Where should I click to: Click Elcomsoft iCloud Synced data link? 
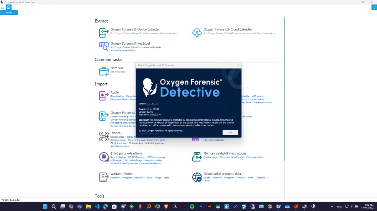pos(124,163)
